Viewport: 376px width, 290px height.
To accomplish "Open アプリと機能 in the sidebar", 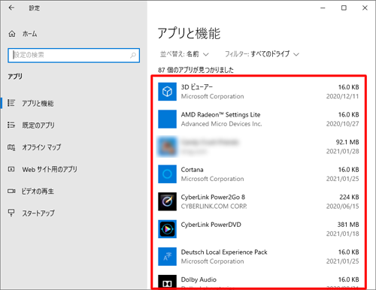I will pyautogui.click(x=38, y=103).
